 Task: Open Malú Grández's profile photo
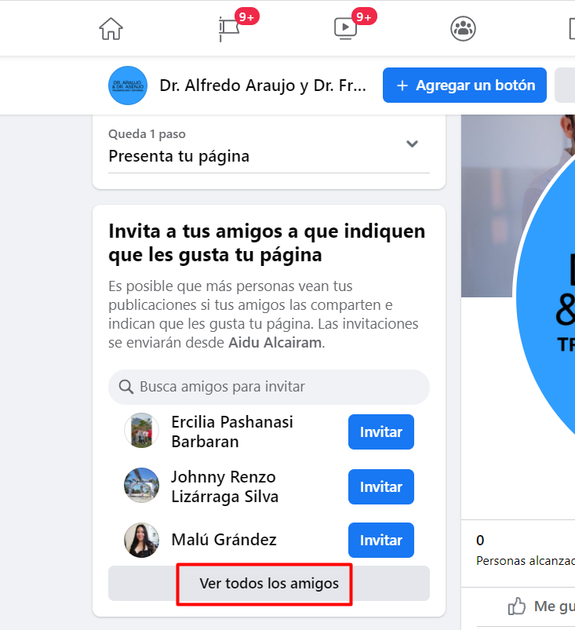[x=141, y=540]
